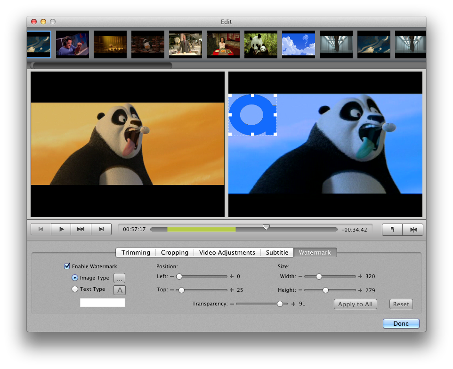
Task: Click the minus icon next to Transparency slider
Action: (232, 304)
